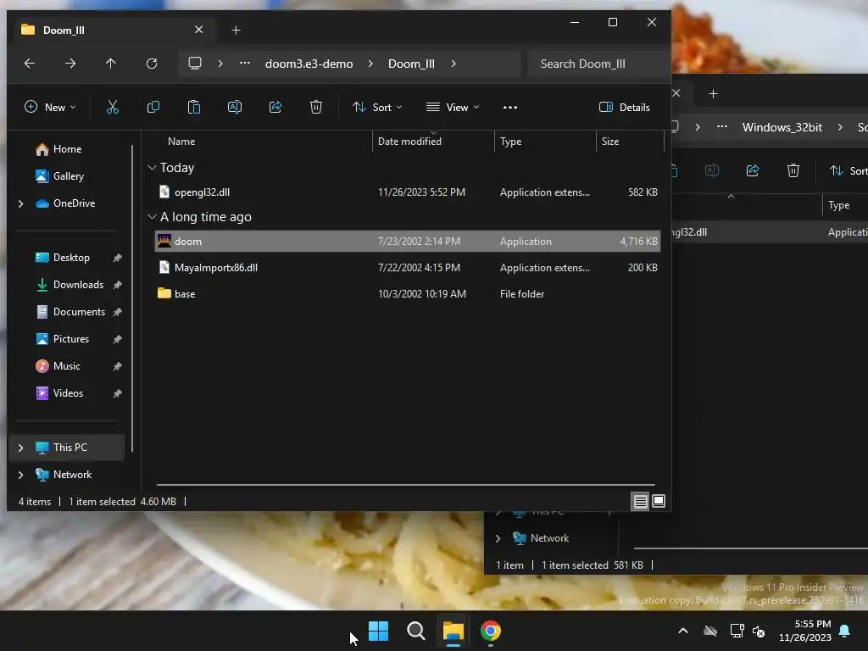Expand the chevron after Doom_III breadcrumb
The height and width of the screenshot is (651, 868).
pyautogui.click(x=453, y=64)
